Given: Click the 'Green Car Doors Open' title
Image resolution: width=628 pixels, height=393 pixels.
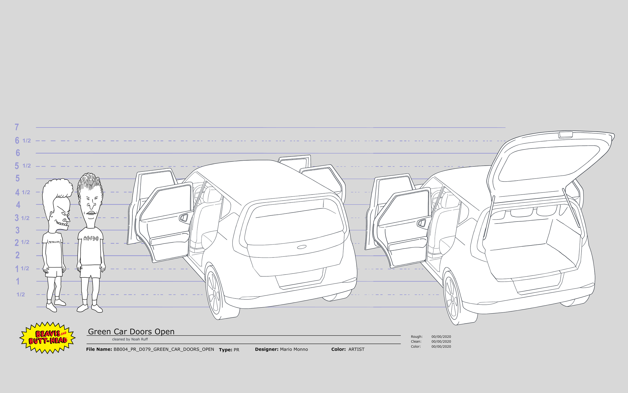Looking at the screenshot, I should coord(131,332).
